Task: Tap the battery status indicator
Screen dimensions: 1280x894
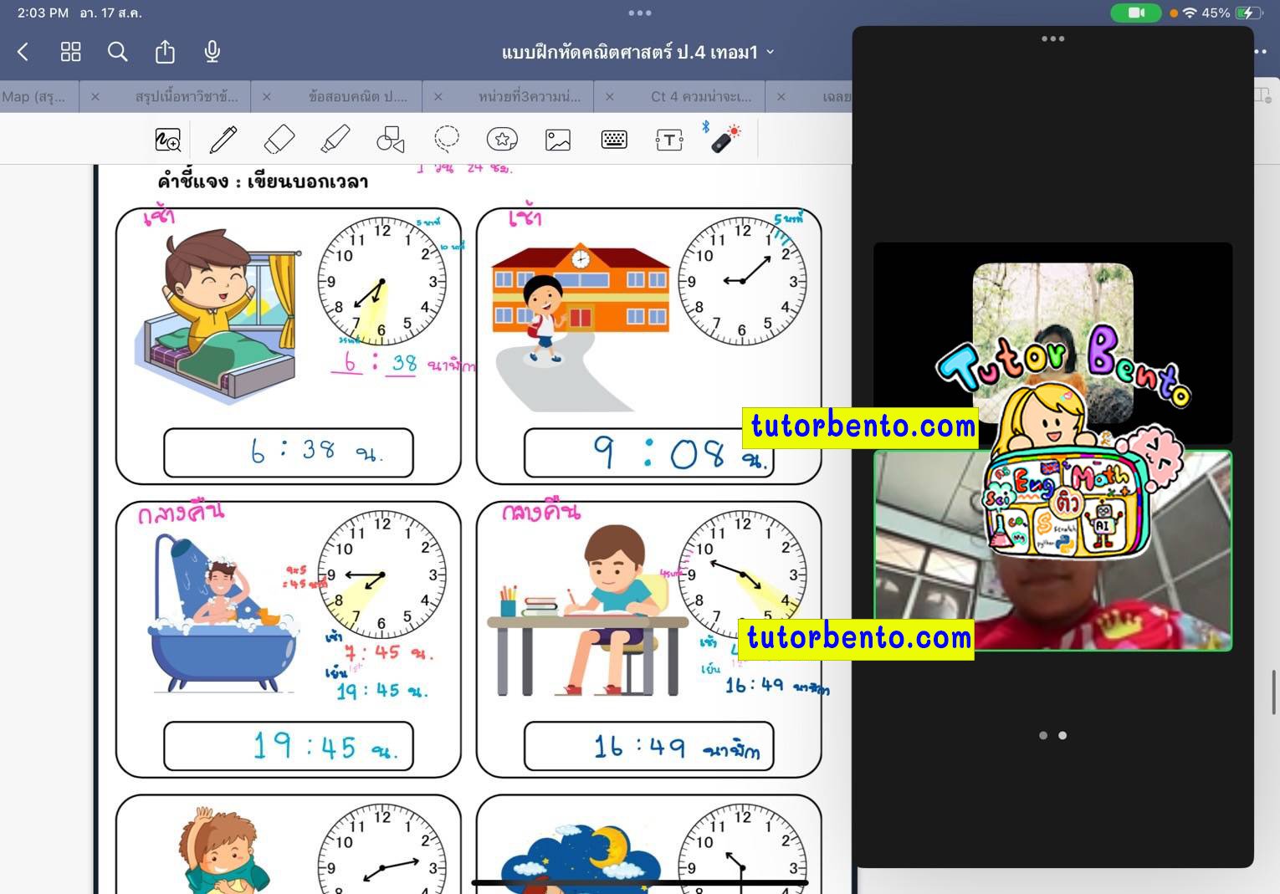Action: coord(1249,13)
